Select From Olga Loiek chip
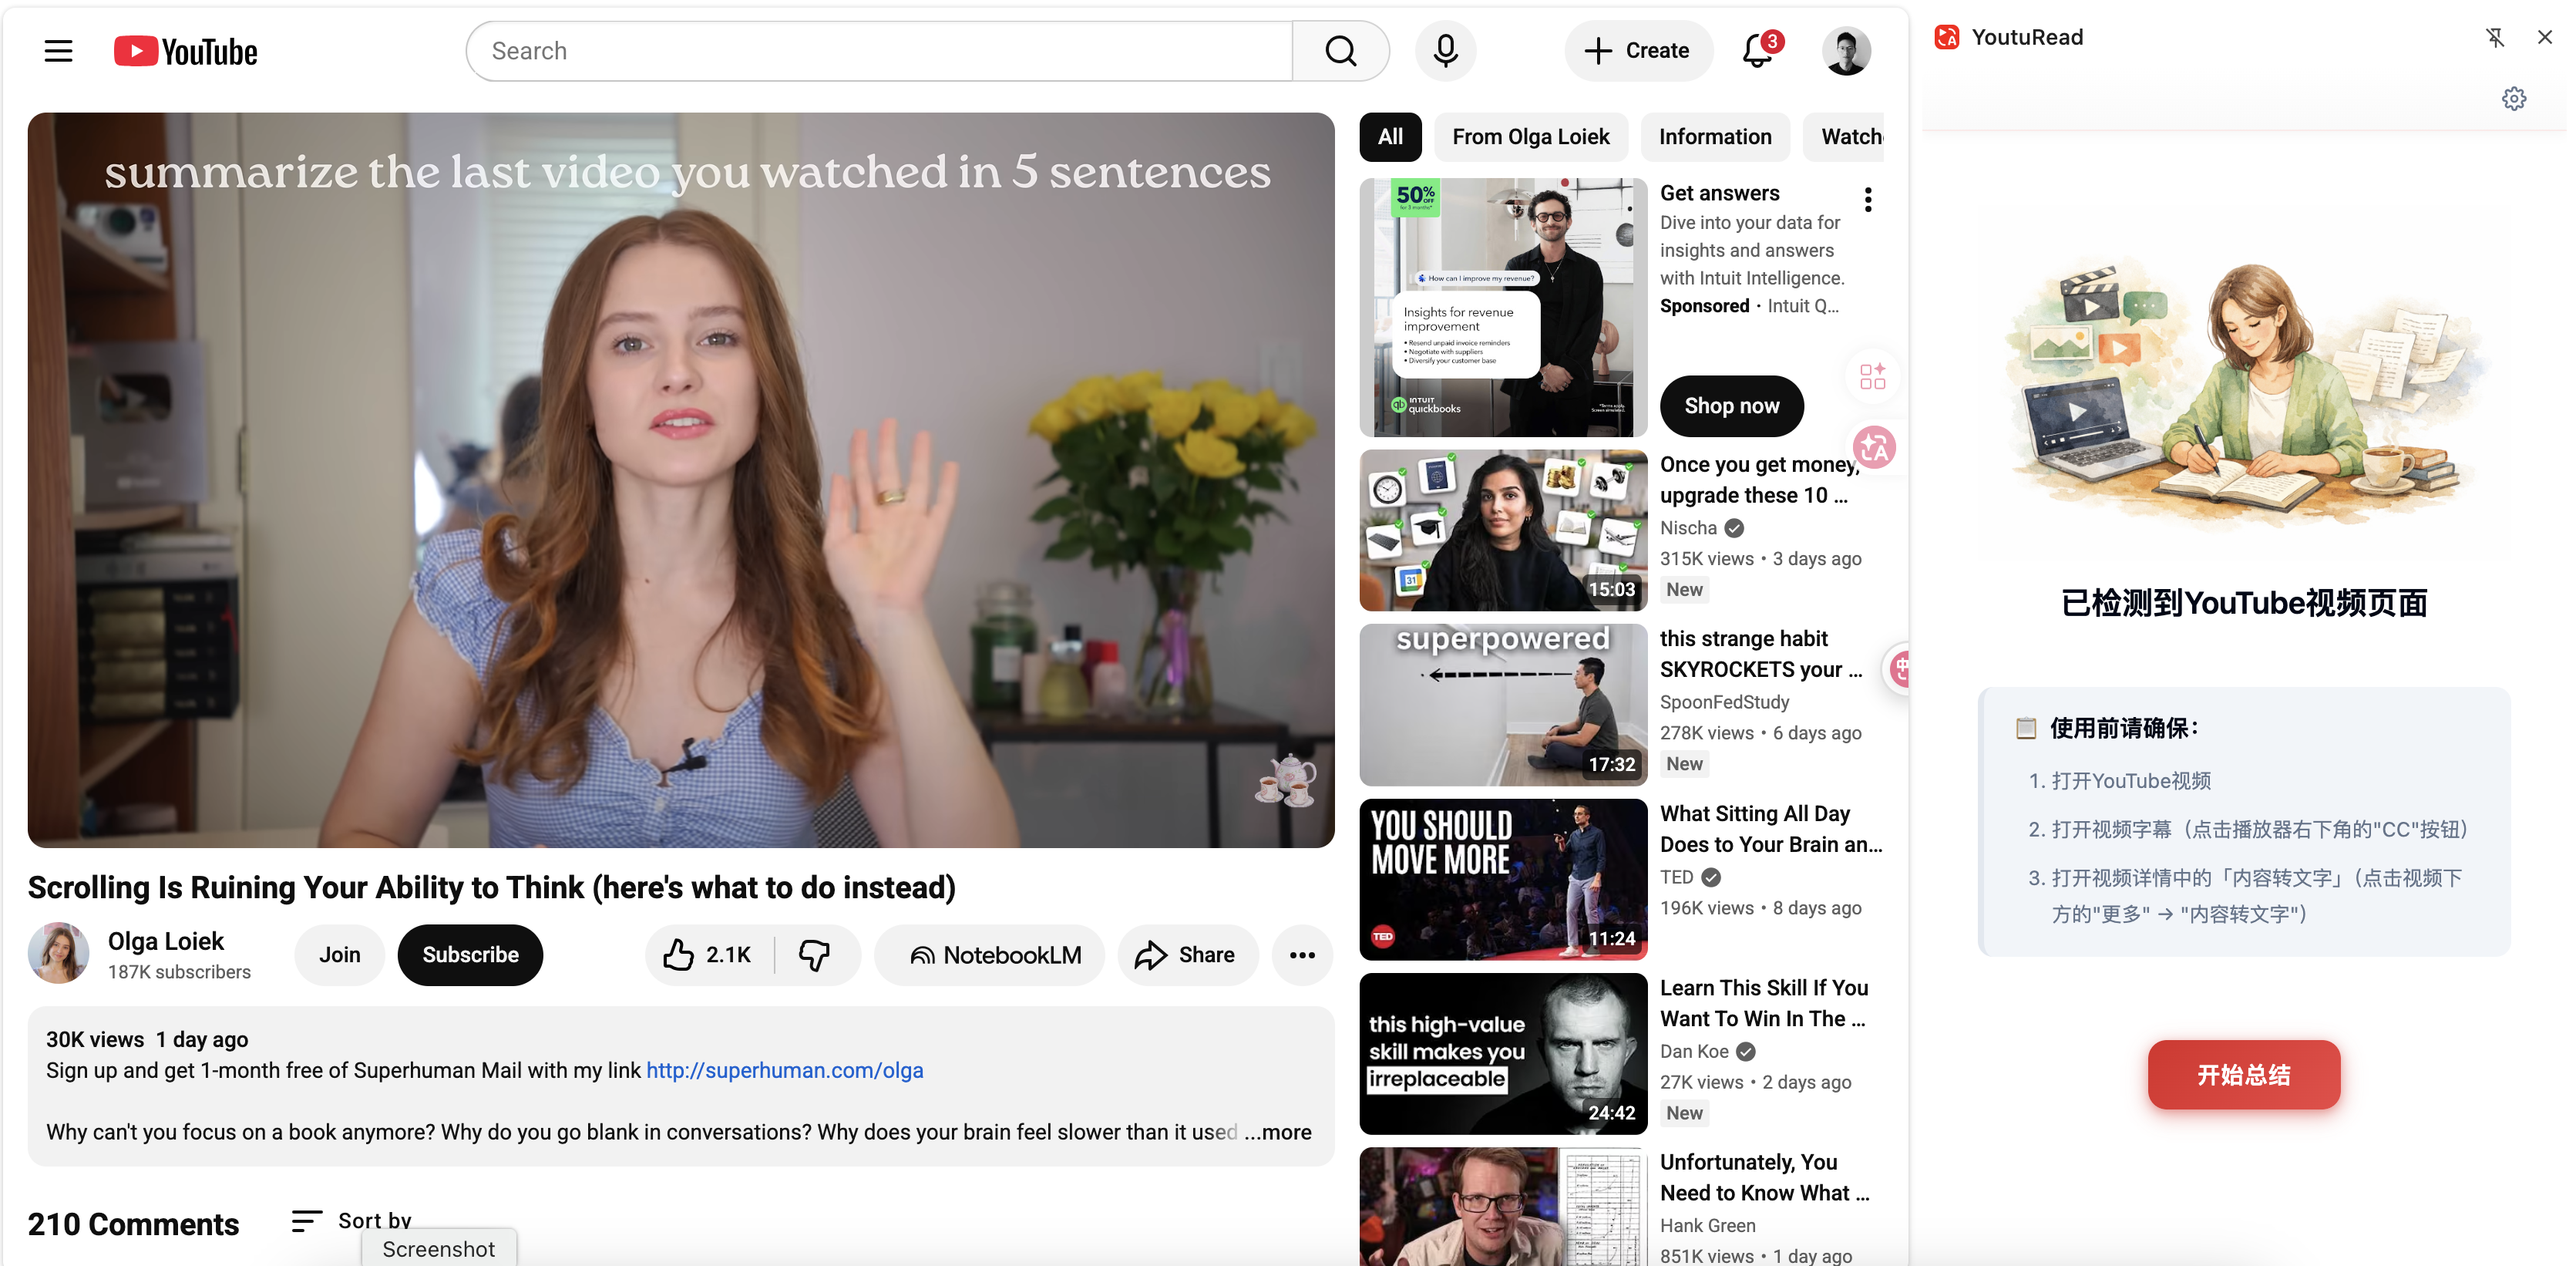The height and width of the screenshot is (1266, 2576). coord(1531,137)
